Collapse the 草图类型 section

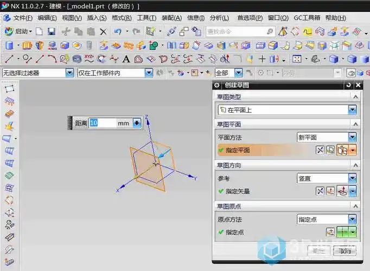pos(355,97)
